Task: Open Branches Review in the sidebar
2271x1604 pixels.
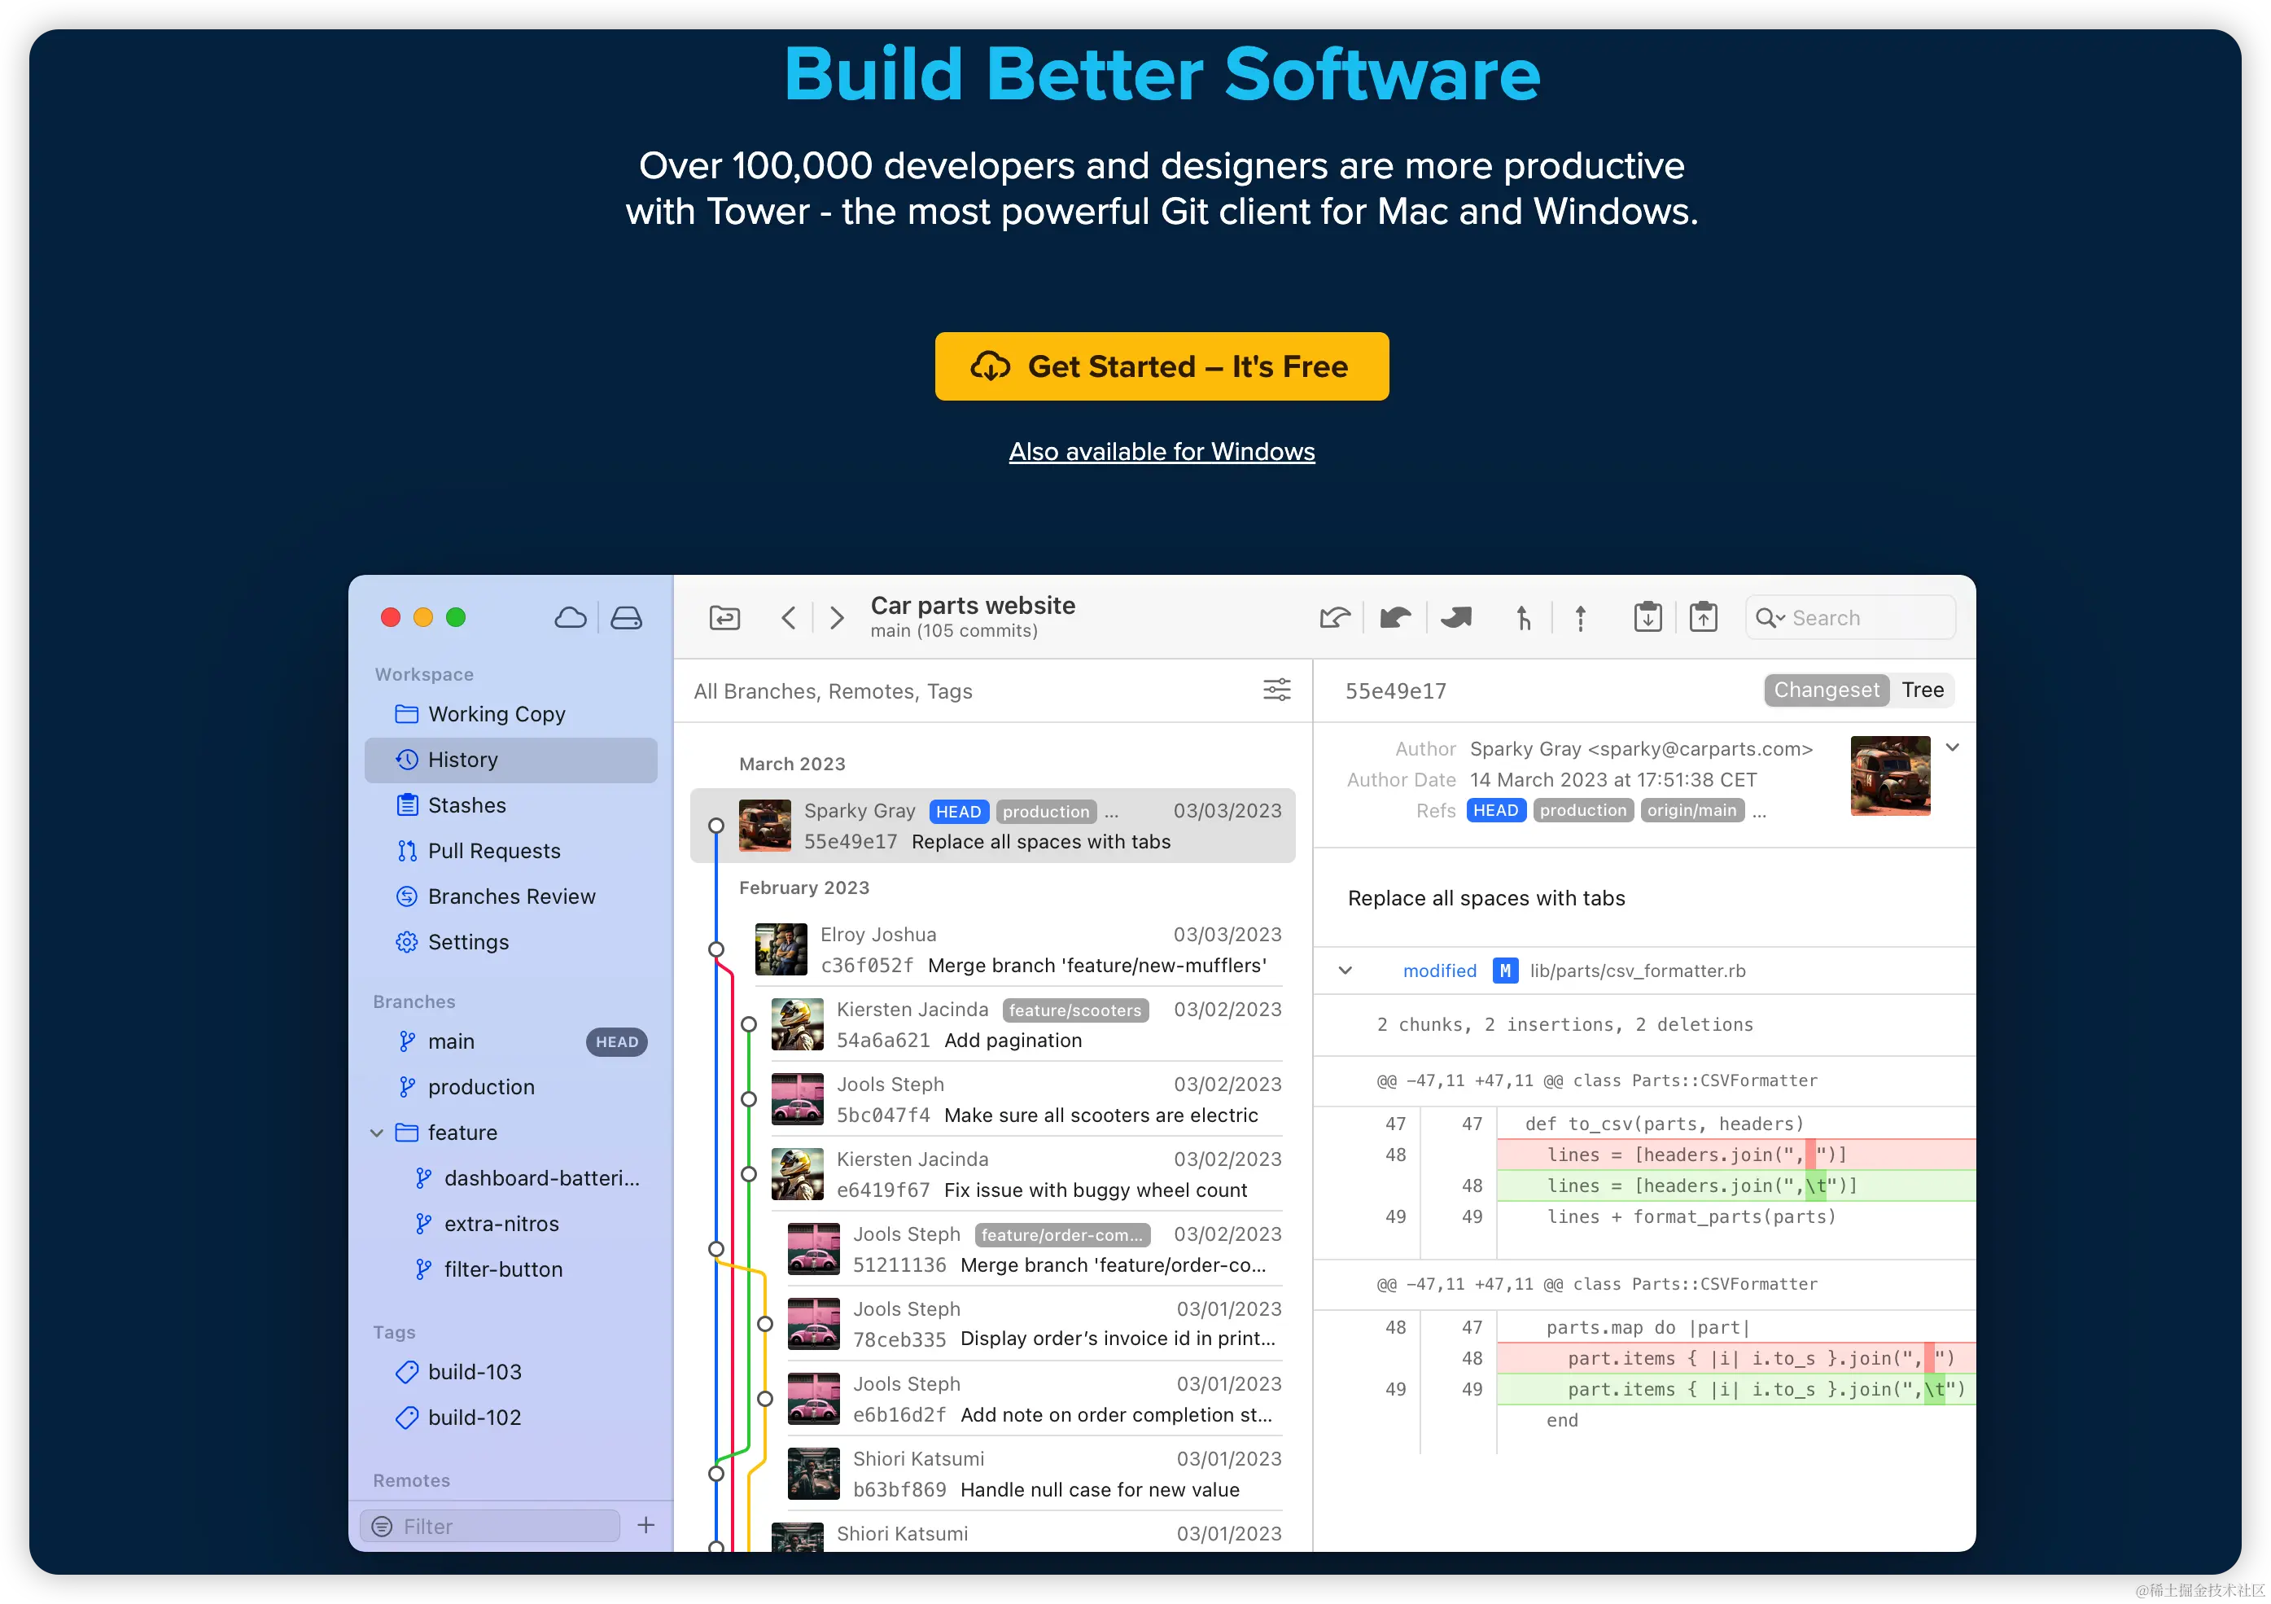Action: (510, 896)
